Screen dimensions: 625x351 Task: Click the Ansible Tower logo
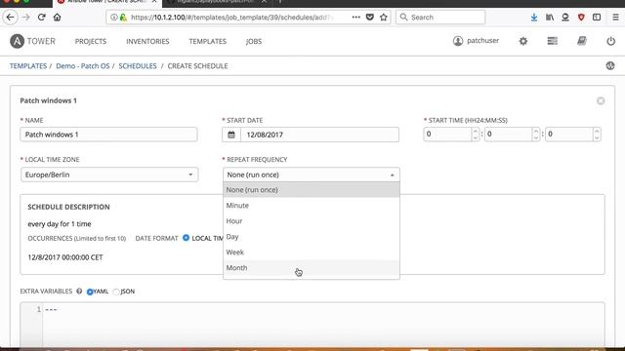32,41
